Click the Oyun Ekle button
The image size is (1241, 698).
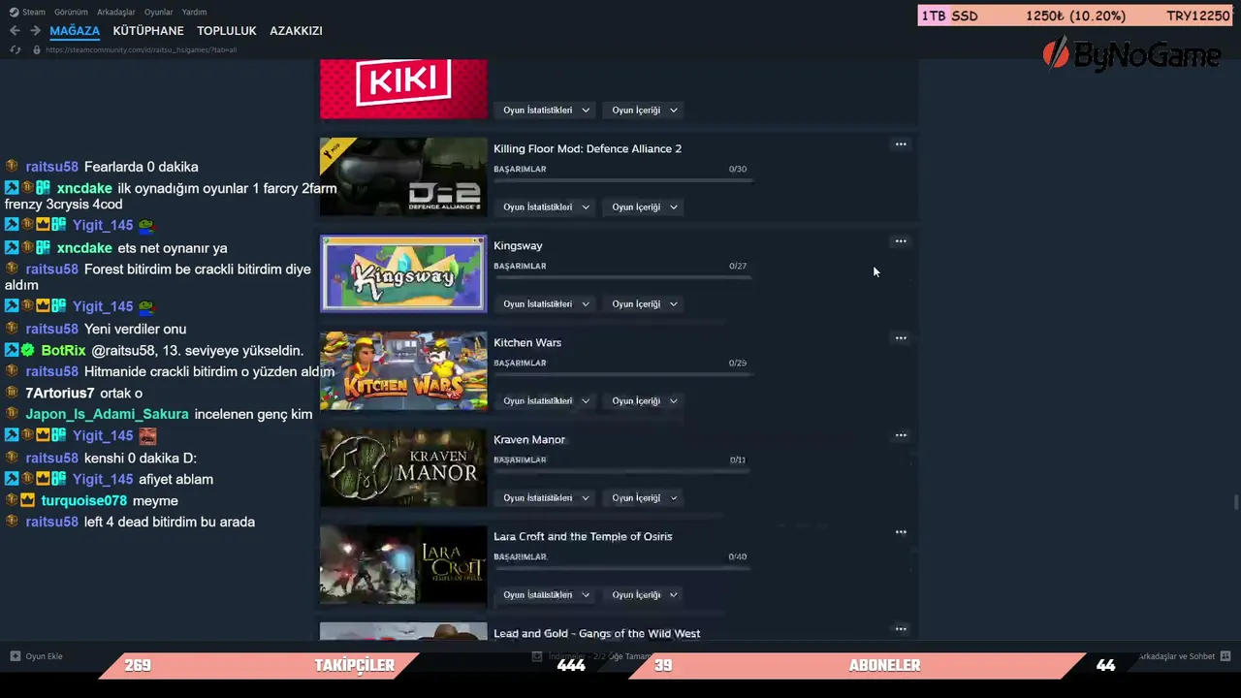click(36, 656)
